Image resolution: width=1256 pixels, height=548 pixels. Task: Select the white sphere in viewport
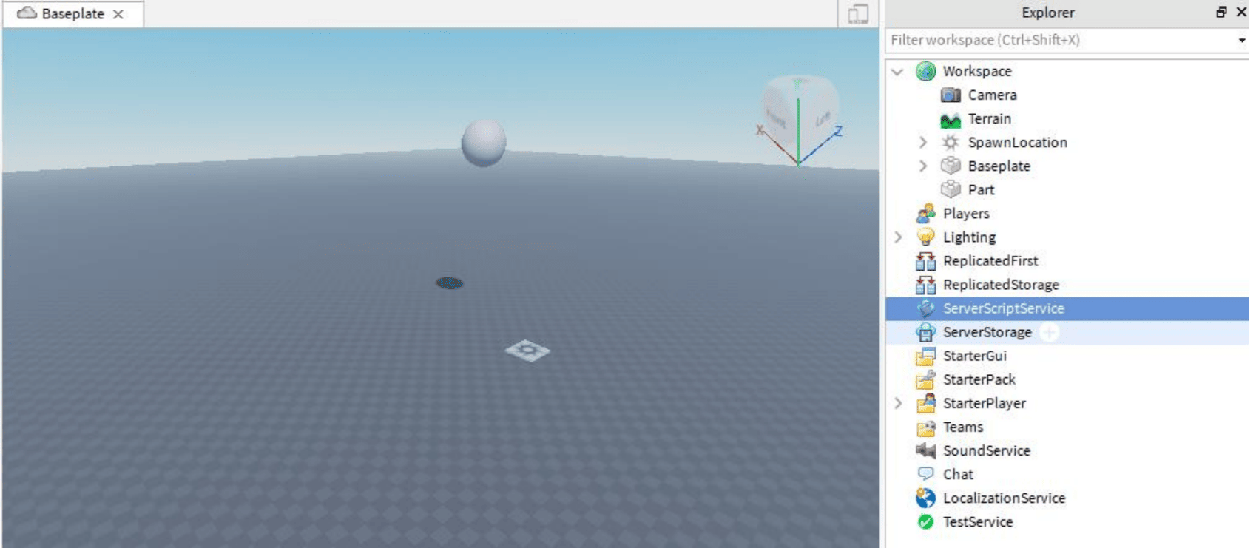tap(484, 142)
